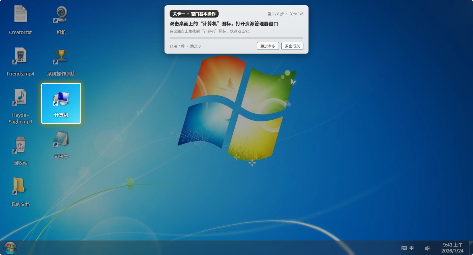Viewport: 473px width, 255px height.
Task: Select the Friends.mp4 video file
Action: click(x=20, y=62)
